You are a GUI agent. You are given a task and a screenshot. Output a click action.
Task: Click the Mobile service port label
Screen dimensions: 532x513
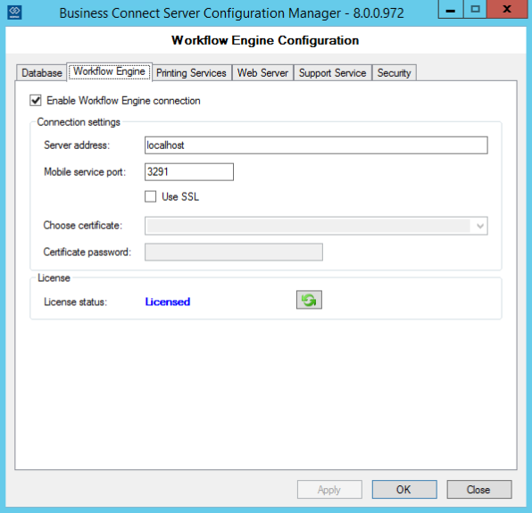85,172
